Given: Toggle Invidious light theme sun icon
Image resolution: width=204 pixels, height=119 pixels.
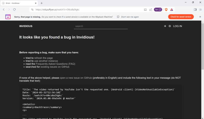Looking at the screenshot, I should coord(165,26).
